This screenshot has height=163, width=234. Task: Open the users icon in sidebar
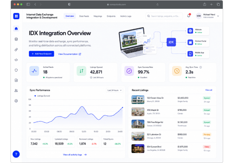16,90
